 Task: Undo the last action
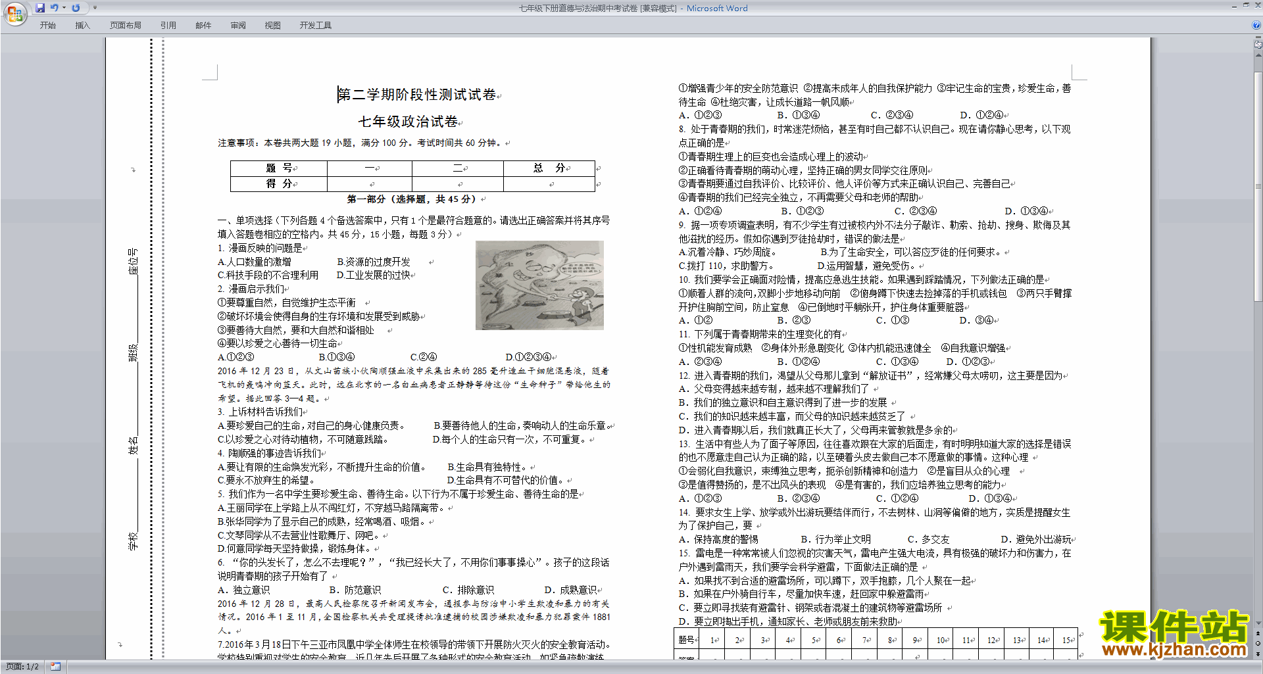tap(55, 8)
